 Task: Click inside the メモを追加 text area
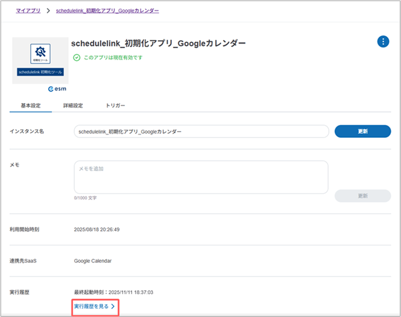200,177
